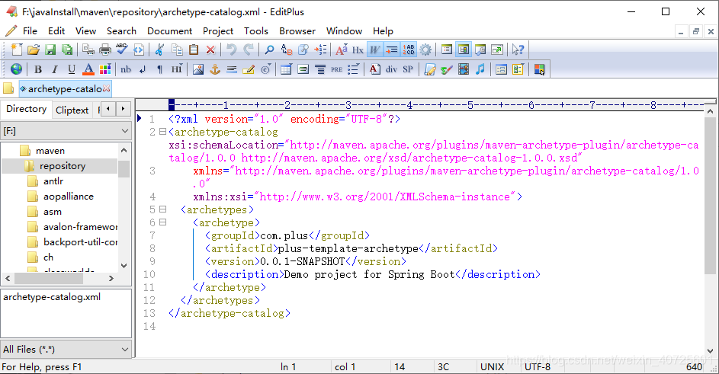Redo the last undone edit
Image resolution: width=719 pixels, height=374 pixels.
249,50
